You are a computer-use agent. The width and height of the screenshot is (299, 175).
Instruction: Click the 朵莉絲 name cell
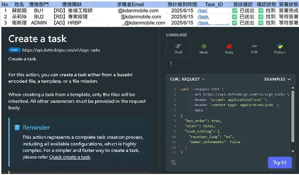coord(19,17)
